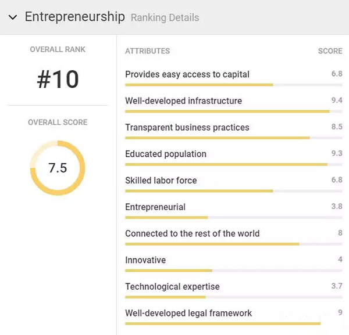349x335 pixels.
Task: Select the Score column header
Action: (x=330, y=51)
